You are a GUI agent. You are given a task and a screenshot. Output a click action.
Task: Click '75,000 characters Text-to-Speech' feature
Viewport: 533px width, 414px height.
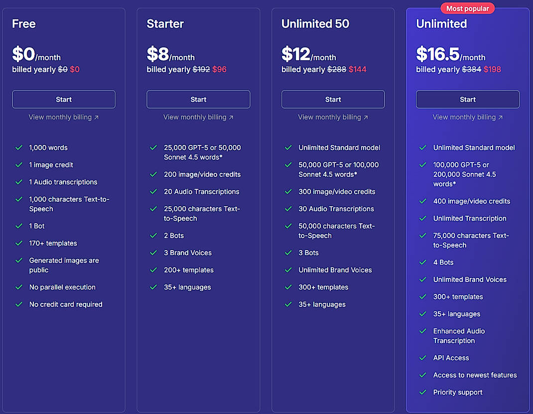[471, 240]
